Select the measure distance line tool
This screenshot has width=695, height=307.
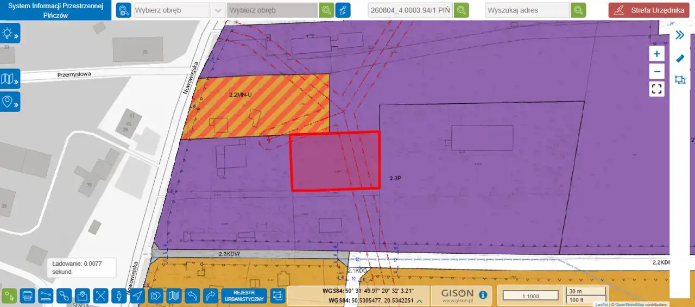click(x=46, y=296)
